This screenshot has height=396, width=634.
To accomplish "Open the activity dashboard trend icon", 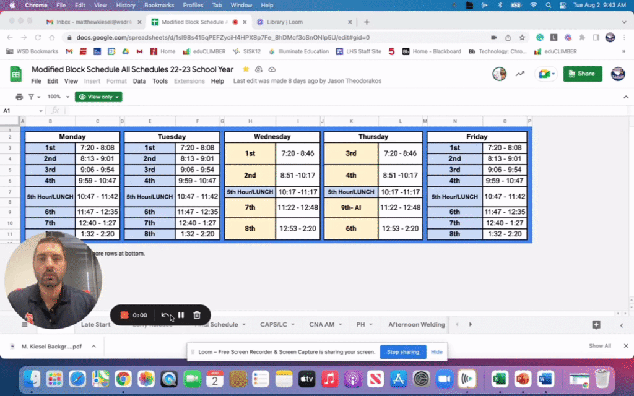I will (x=520, y=74).
